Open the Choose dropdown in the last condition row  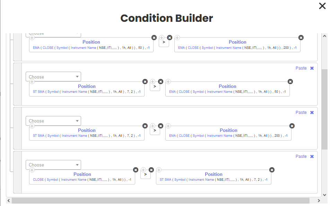[53, 165]
